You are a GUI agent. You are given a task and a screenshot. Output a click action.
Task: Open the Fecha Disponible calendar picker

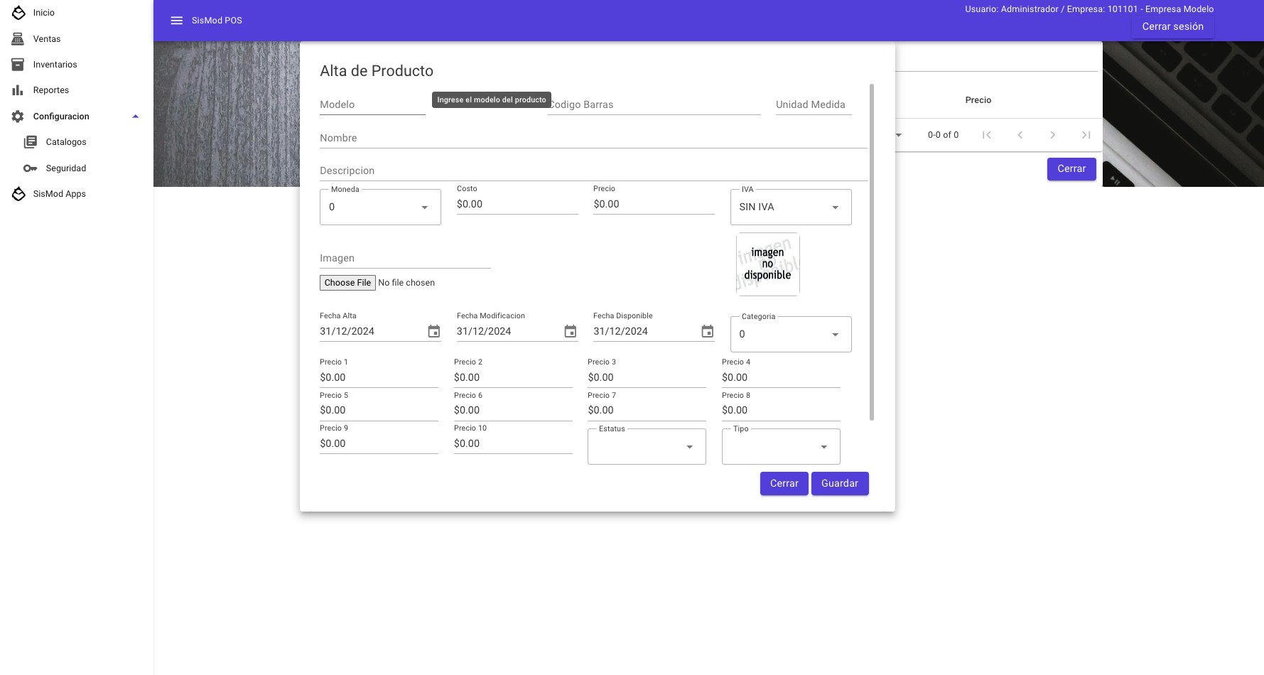pyautogui.click(x=708, y=331)
